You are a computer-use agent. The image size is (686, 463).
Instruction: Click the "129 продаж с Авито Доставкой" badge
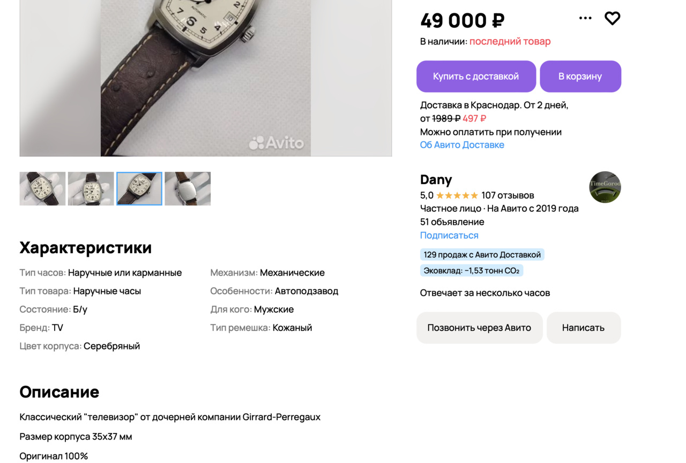pos(482,255)
